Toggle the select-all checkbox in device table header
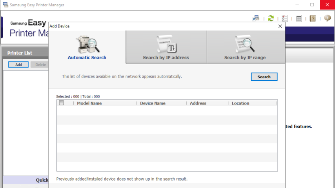Image resolution: width=335 pixels, height=188 pixels. pyautogui.click(x=61, y=103)
